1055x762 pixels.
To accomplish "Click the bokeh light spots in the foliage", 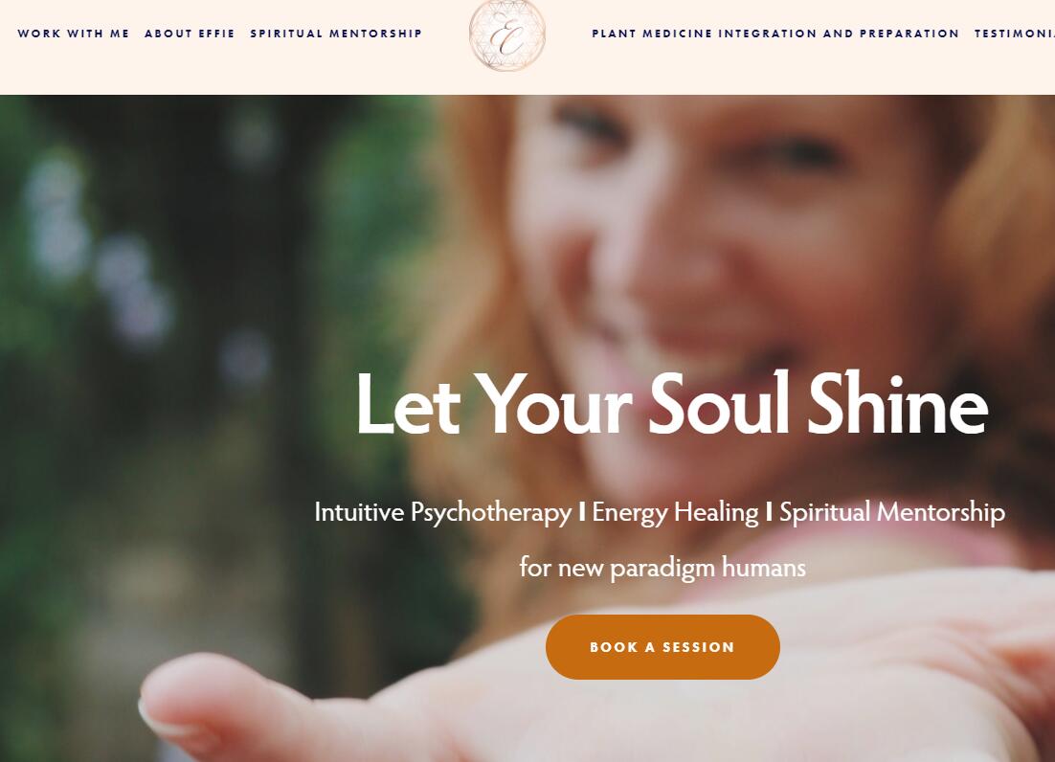I will [101, 256].
